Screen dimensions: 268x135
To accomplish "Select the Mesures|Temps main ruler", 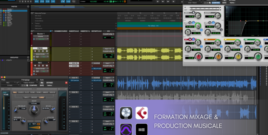I will coord(40,13).
